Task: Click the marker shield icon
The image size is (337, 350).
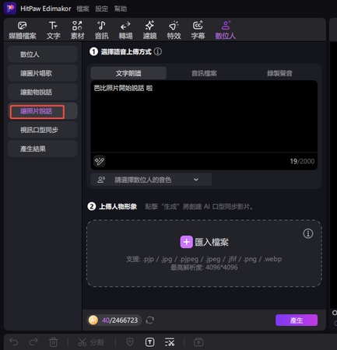Action: pos(130,342)
